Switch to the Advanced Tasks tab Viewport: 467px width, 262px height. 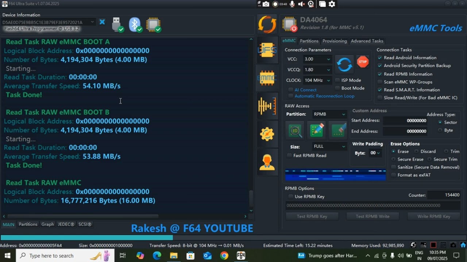(x=367, y=41)
